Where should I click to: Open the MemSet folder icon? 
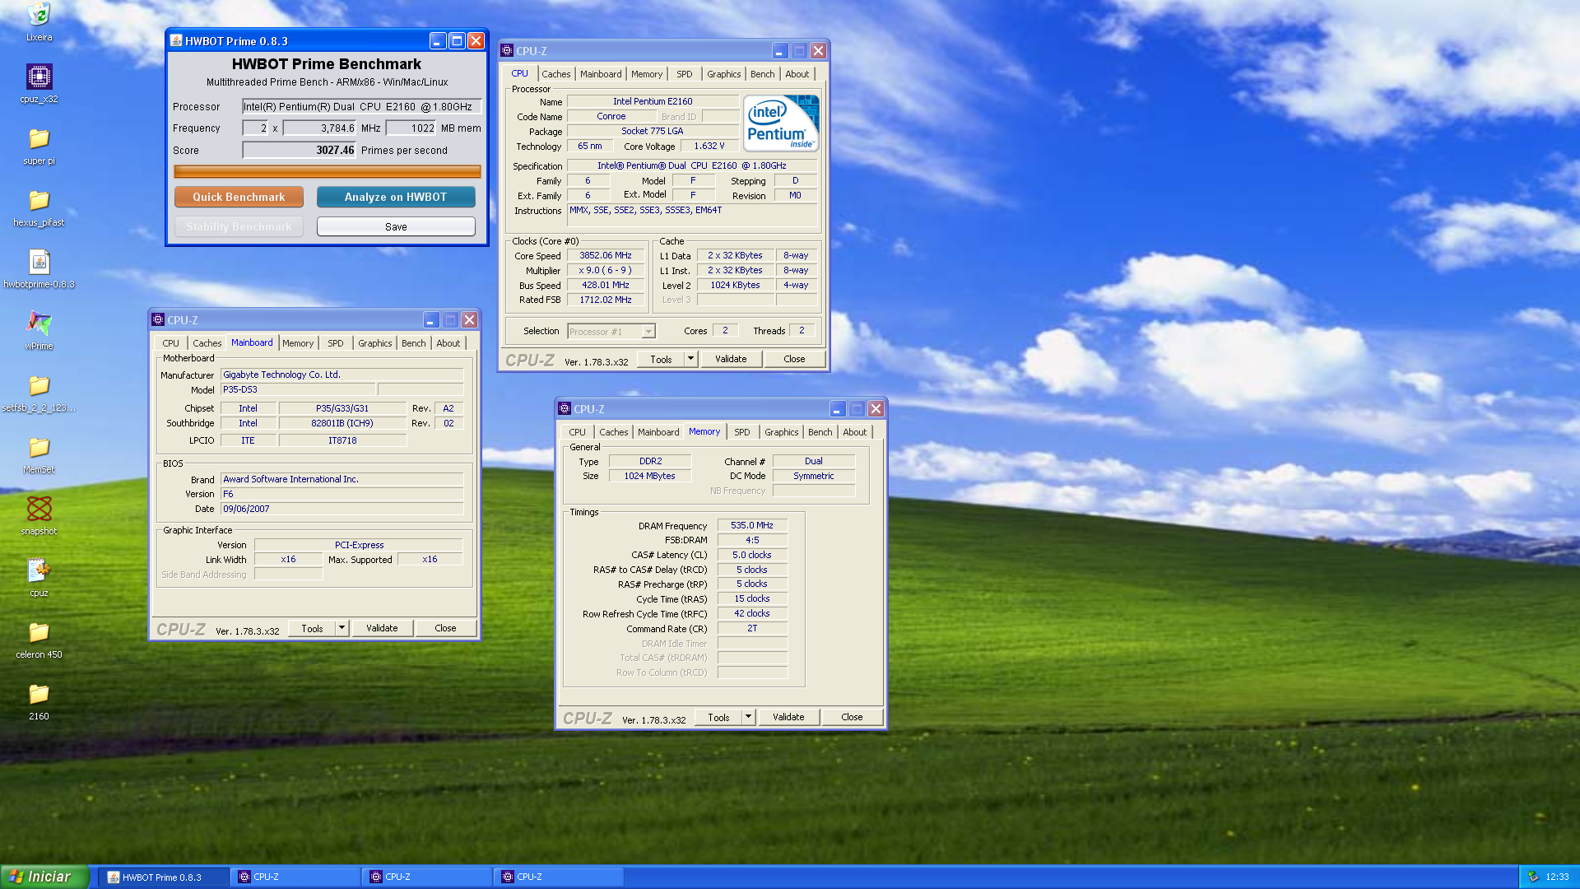coord(39,447)
